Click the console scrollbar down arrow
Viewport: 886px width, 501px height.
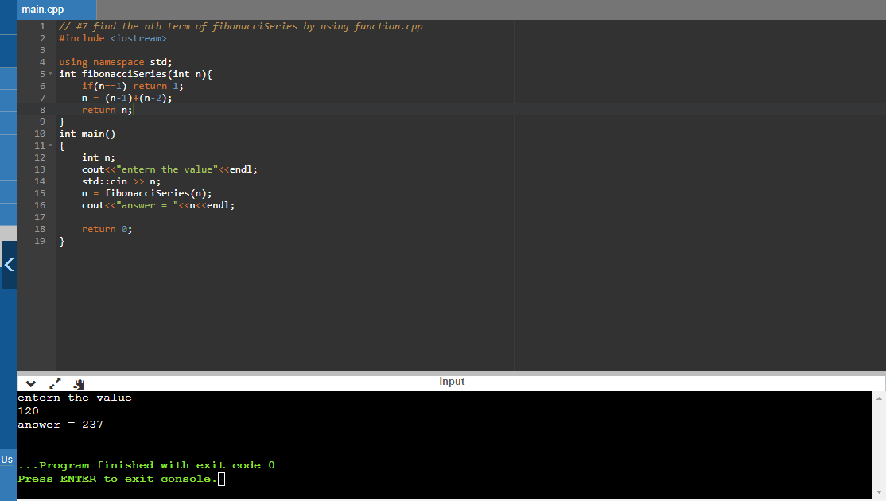tap(880, 494)
